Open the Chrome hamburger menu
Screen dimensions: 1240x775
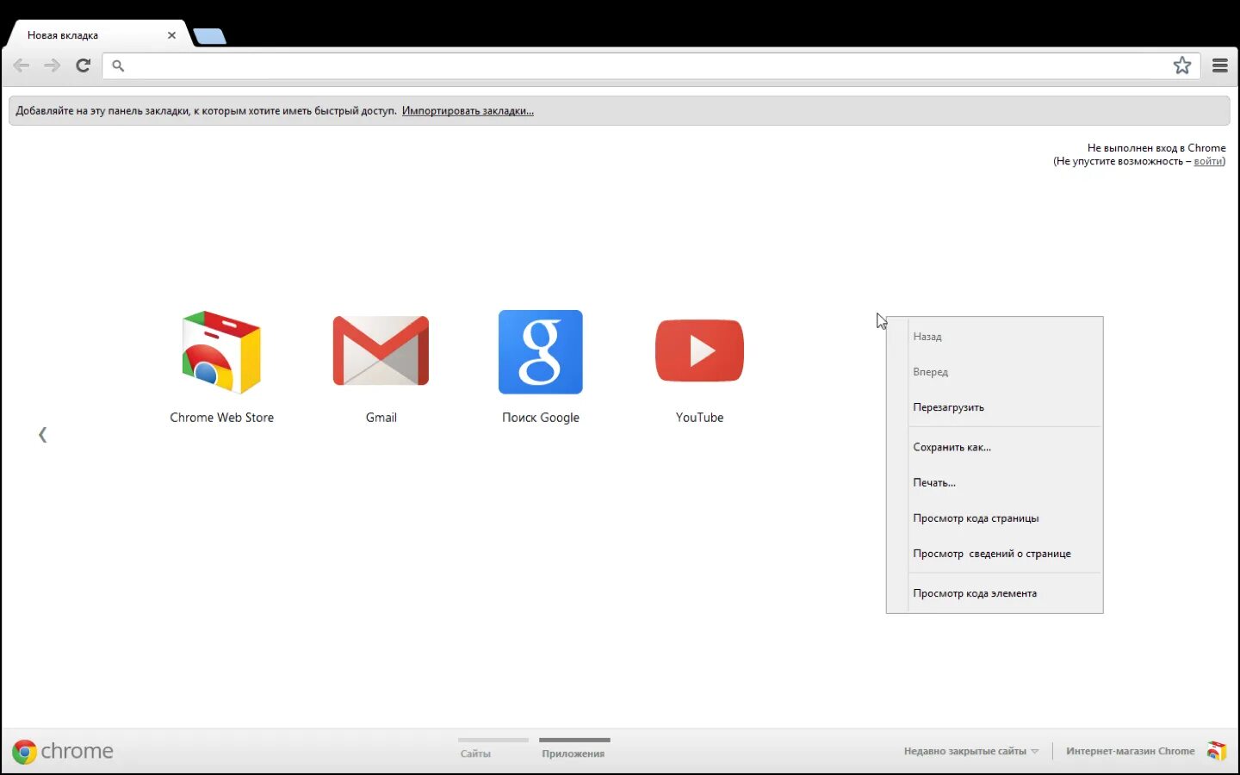[1220, 65]
